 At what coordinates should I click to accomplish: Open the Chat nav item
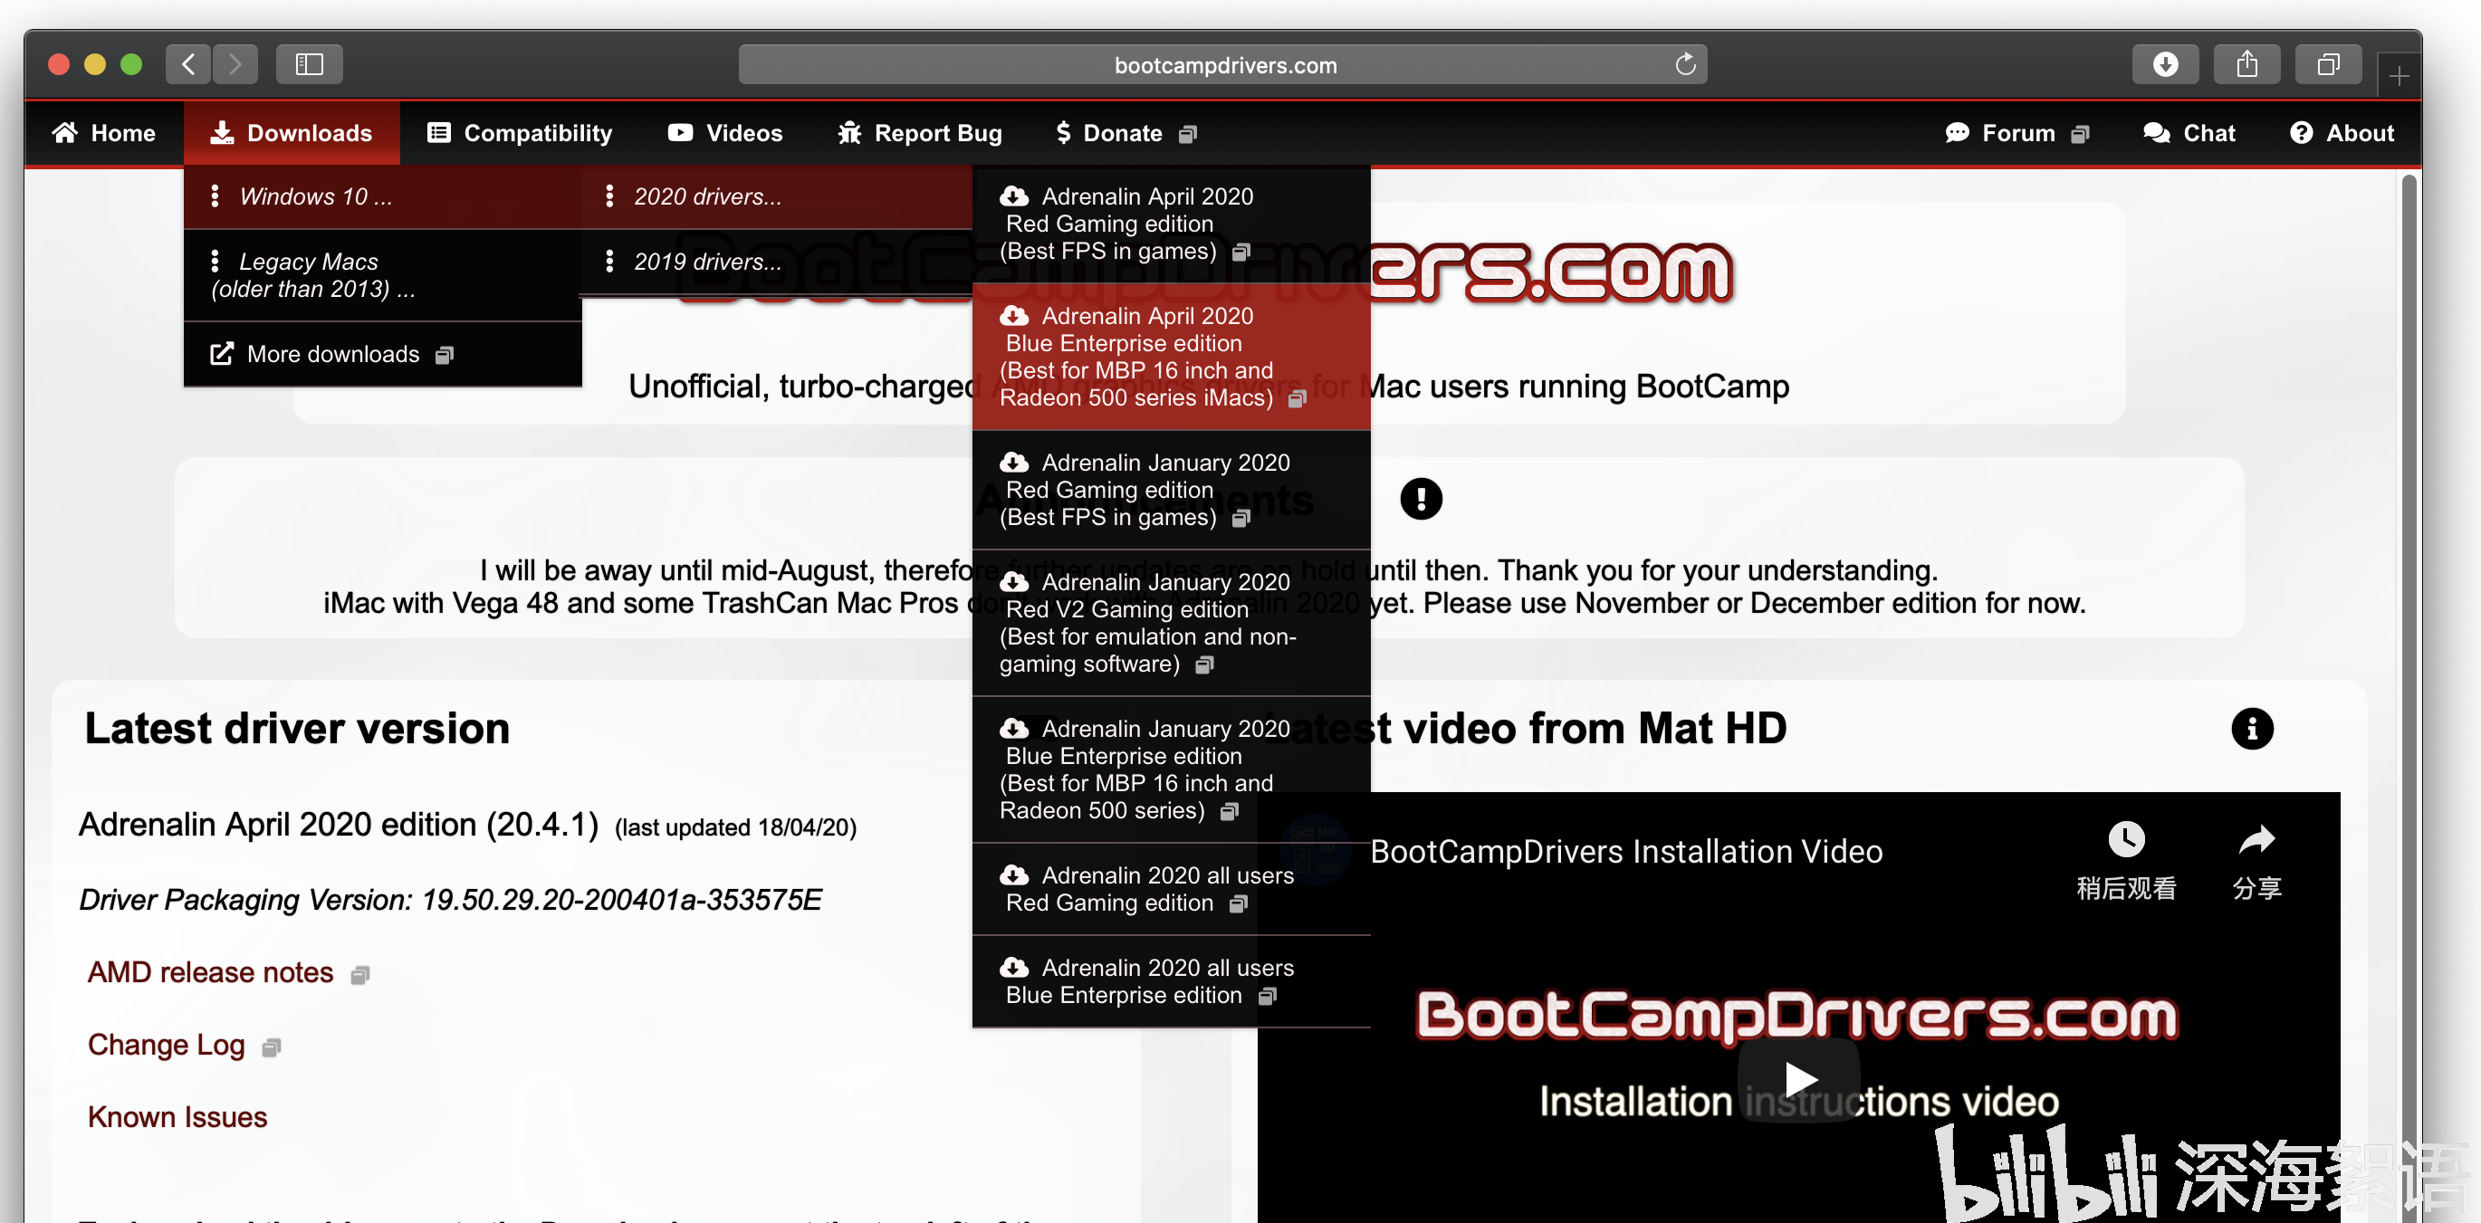[x=2189, y=133]
